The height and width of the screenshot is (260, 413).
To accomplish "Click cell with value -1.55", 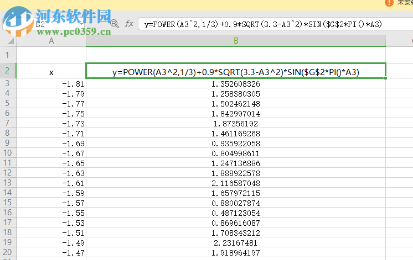I will tap(51, 213).
